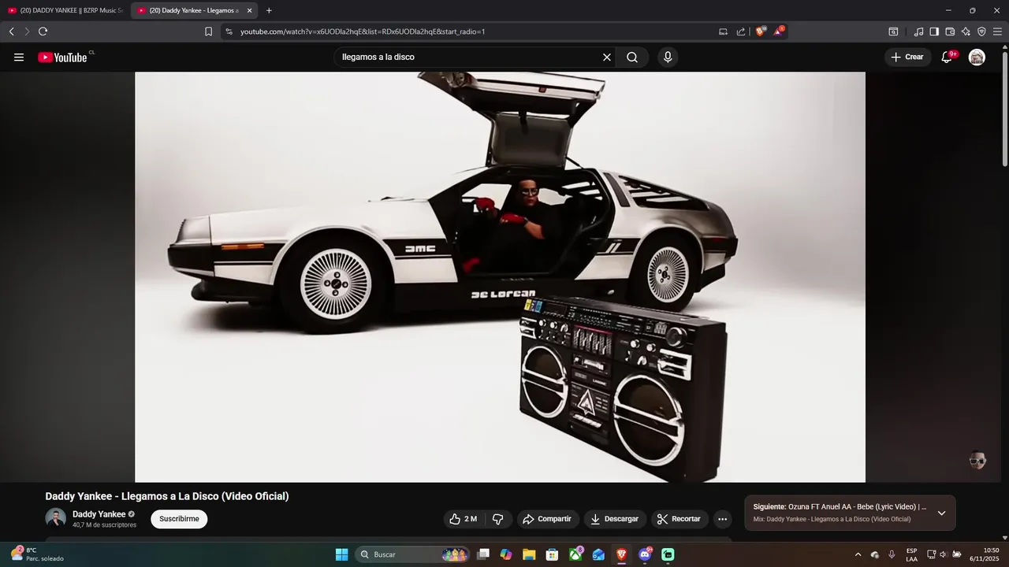1009x567 pixels.
Task: Open Brave VPN shield icon
Action: pos(981,31)
